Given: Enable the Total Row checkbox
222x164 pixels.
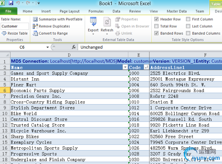Looking at the screenshot, I should click(156, 26).
